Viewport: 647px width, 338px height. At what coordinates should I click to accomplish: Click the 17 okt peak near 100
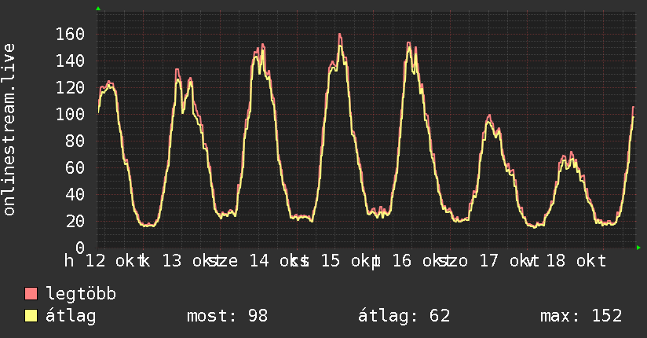[489, 116]
